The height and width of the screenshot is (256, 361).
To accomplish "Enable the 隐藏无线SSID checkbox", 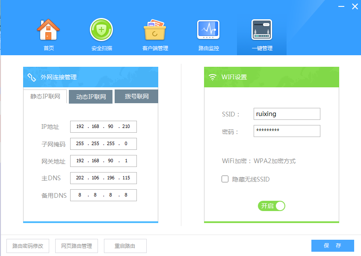I will point(225,179).
